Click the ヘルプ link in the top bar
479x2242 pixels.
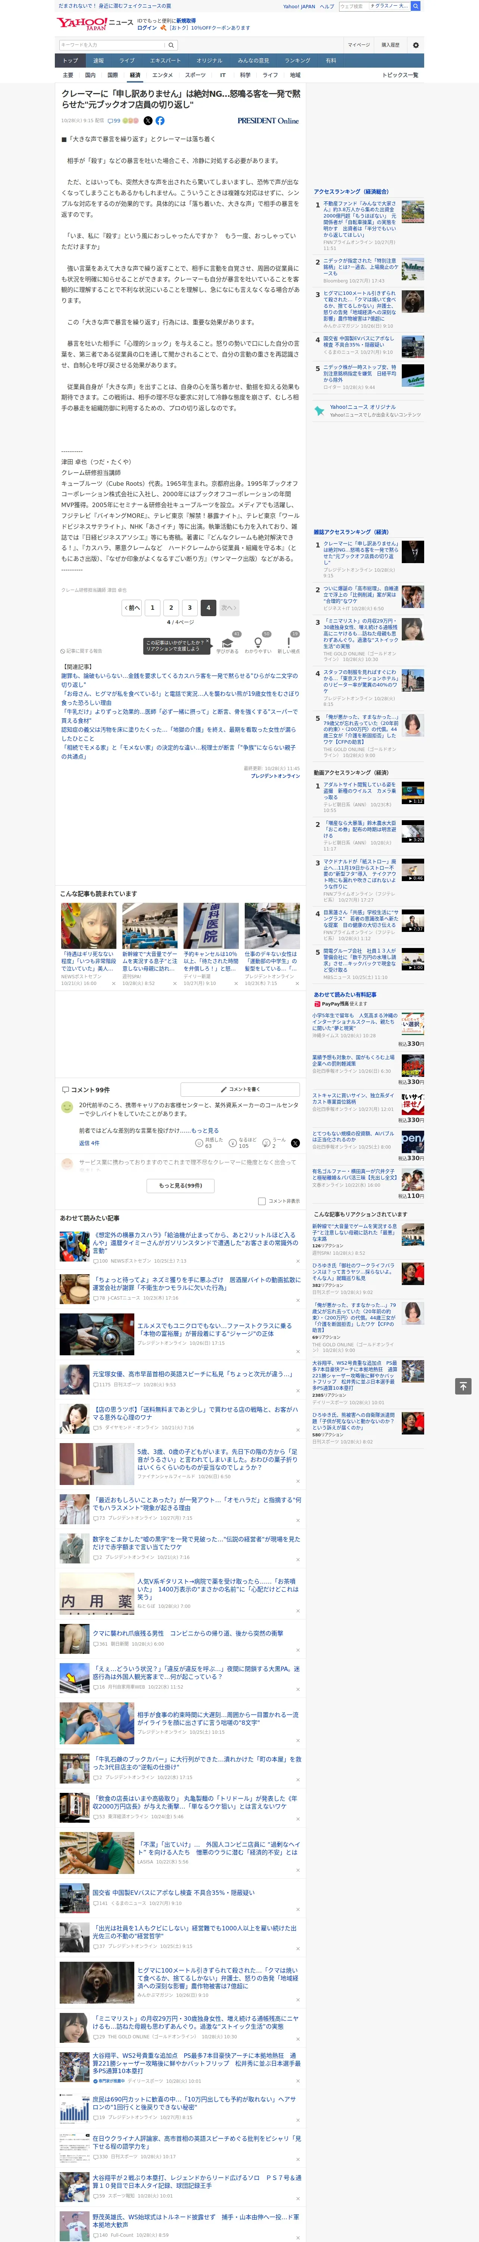[326, 6]
